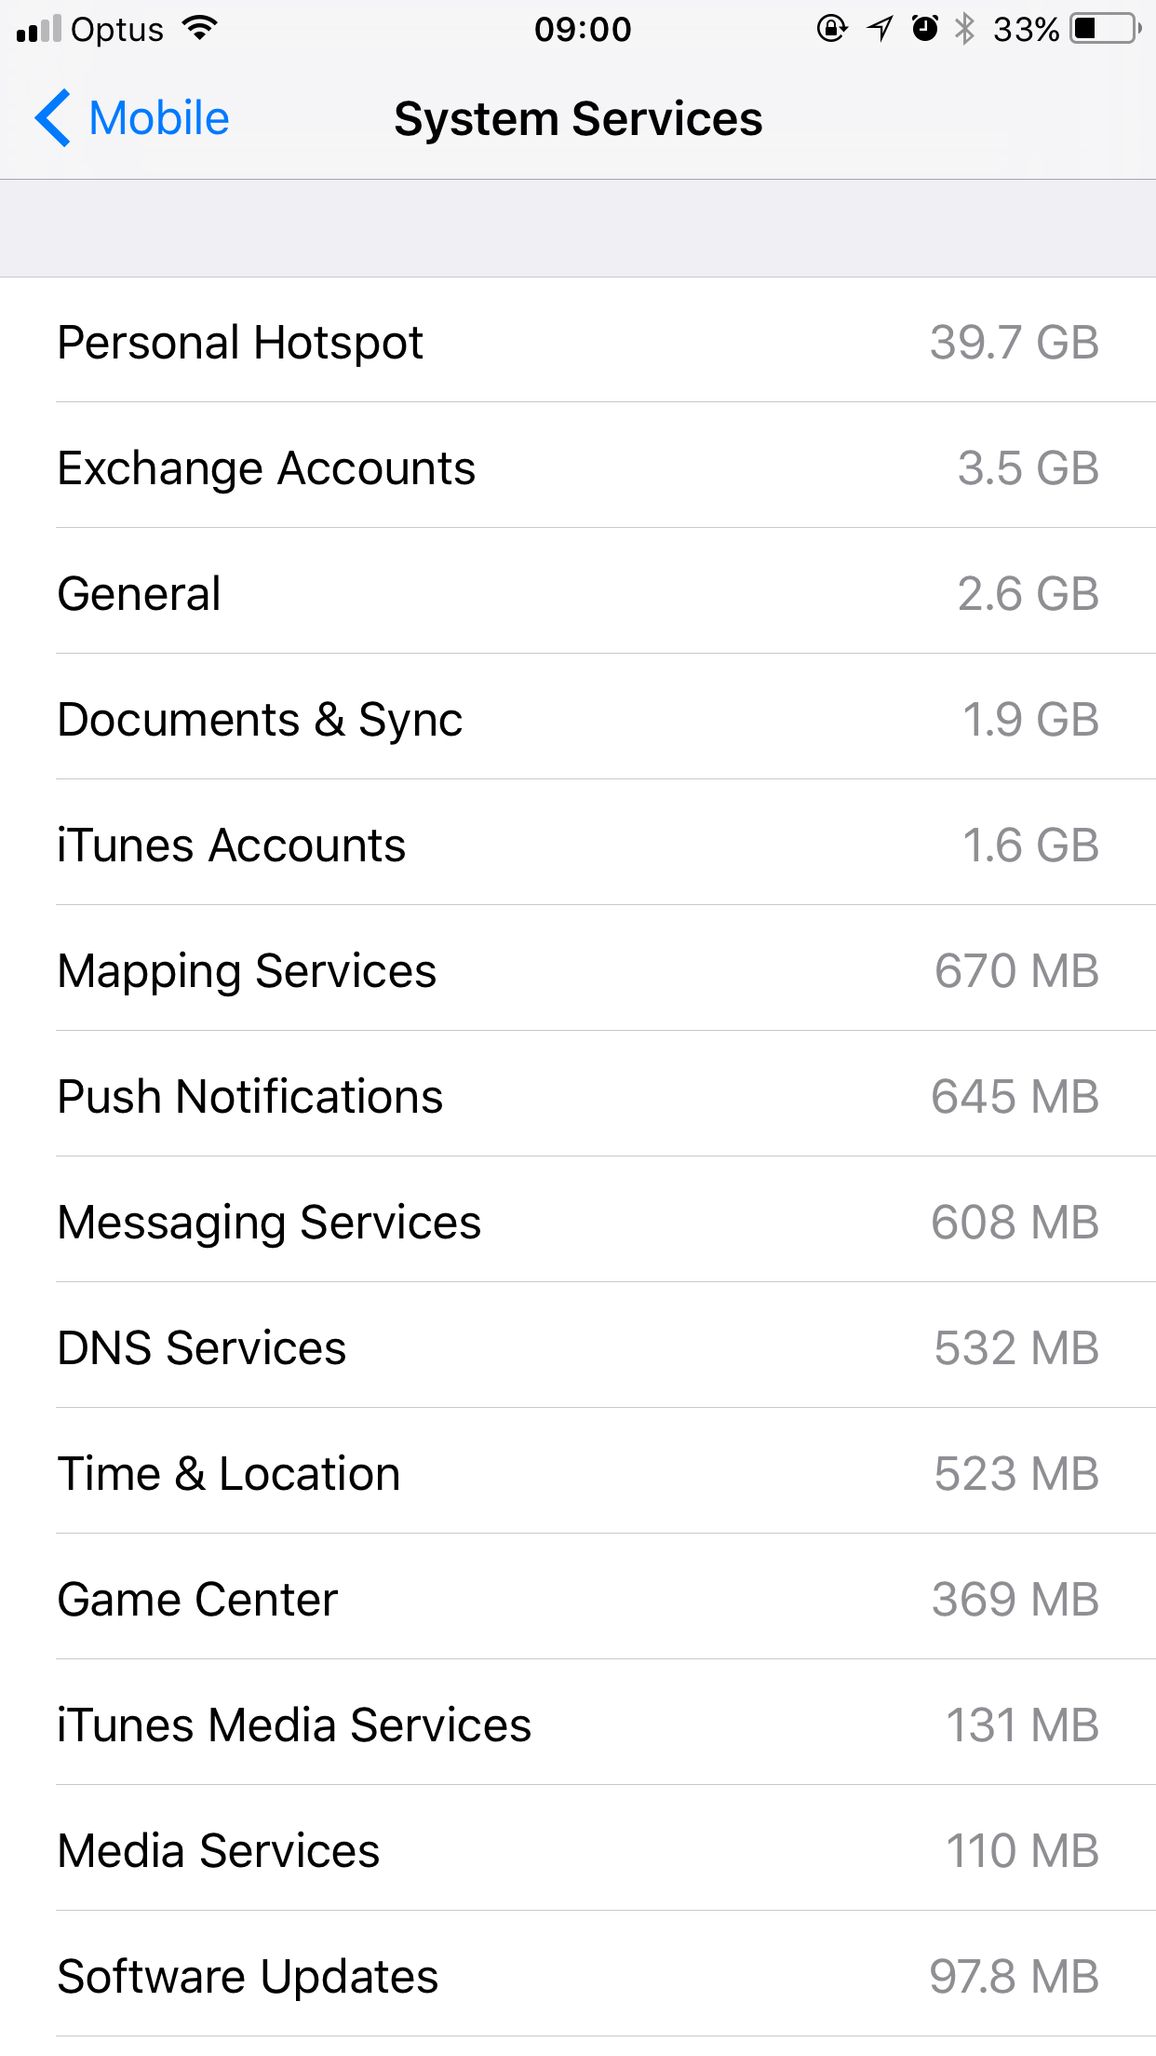This screenshot has width=1156, height=2056.
Task: Select Mapping Services entry
Action: (x=578, y=968)
